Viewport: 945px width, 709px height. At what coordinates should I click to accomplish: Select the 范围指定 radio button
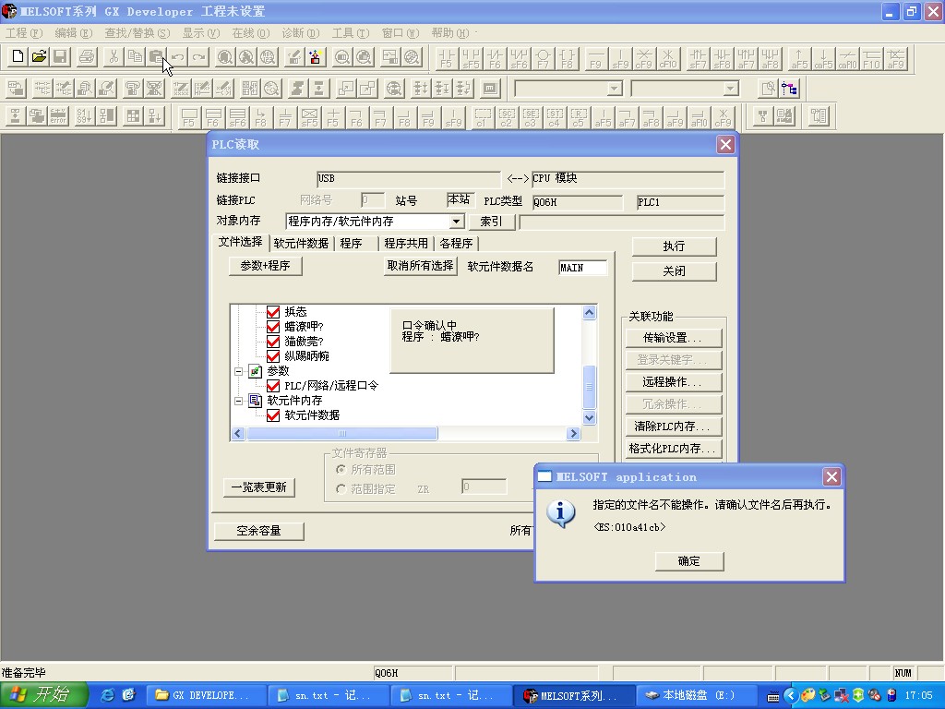point(341,488)
